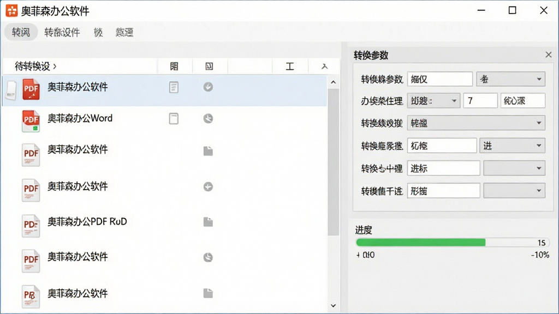
Task: Click the PDF icon in the fourth row
Action: 31,190
